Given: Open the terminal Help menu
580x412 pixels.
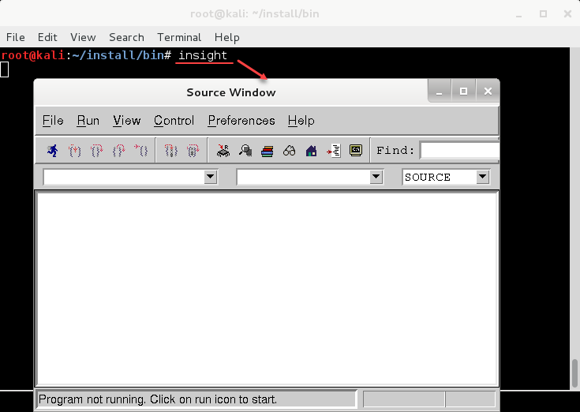Looking at the screenshot, I should pyautogui.click(x=226, y=37).
